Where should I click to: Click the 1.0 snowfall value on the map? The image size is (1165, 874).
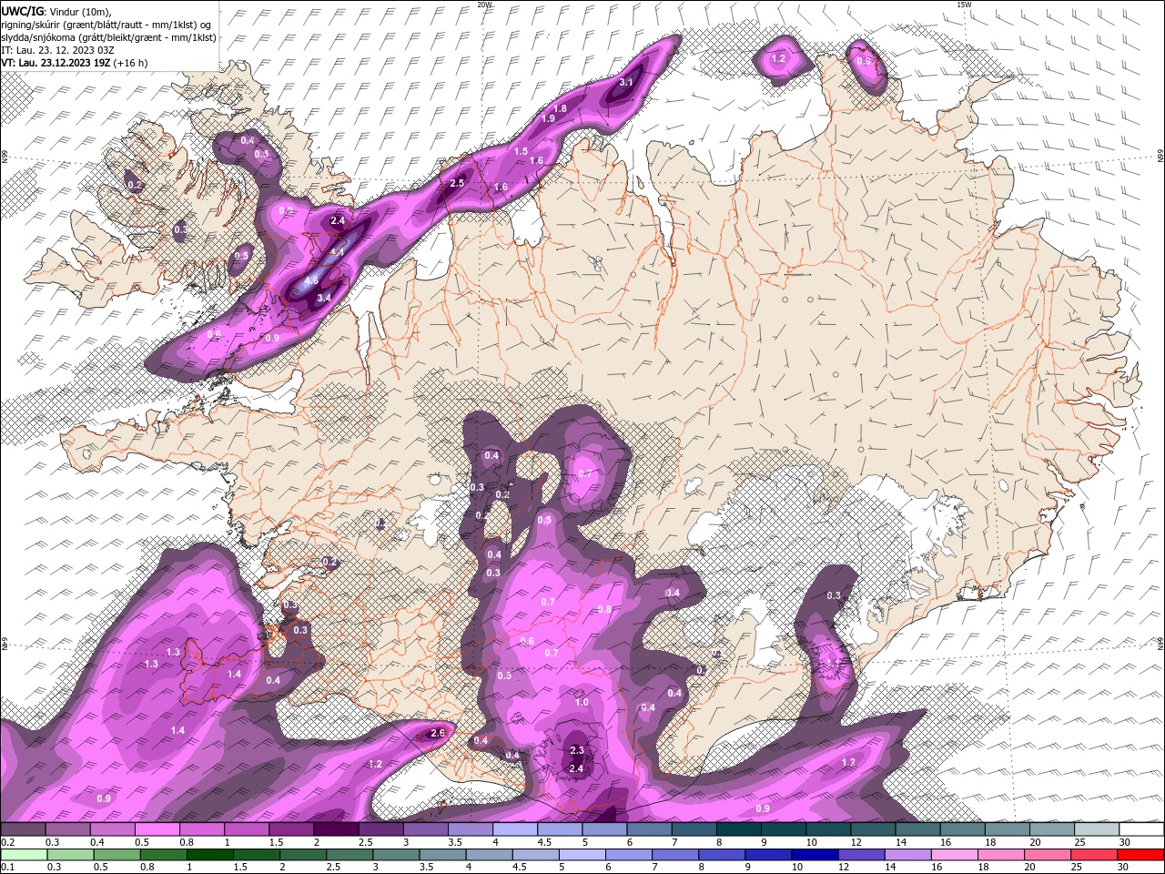[x=582, y=702]
